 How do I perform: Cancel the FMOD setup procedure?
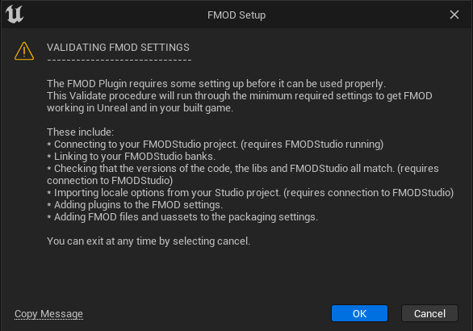429,313
